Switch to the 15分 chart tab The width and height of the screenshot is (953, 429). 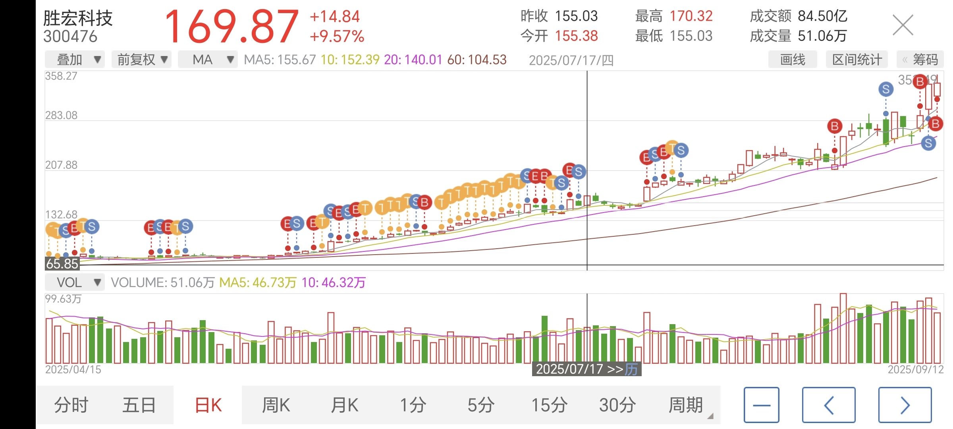click(x=550, y=405)
